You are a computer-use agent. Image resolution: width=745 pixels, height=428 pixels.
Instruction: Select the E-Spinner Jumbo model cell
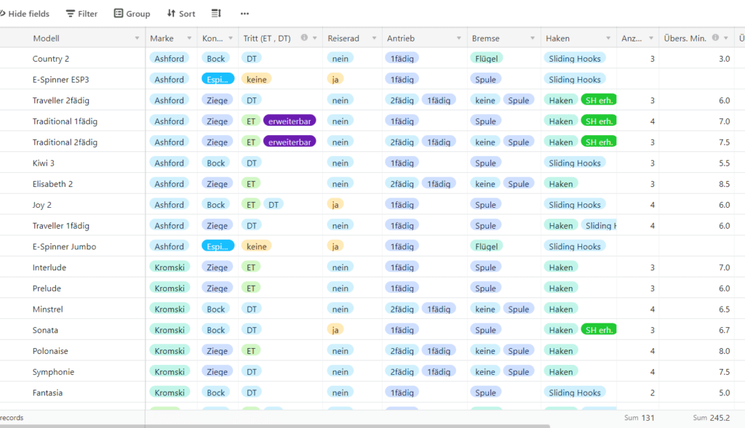[x=64, y=246]
